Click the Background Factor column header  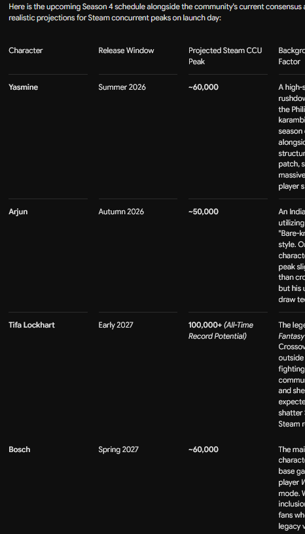coord(291,56)
